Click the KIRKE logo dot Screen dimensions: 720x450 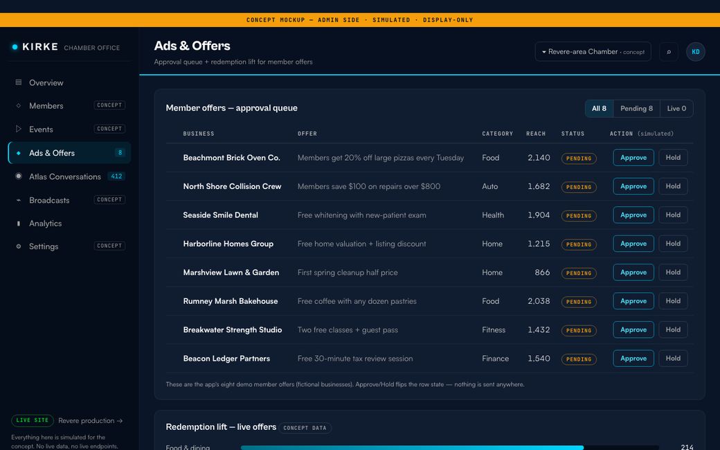pos(15,47)
